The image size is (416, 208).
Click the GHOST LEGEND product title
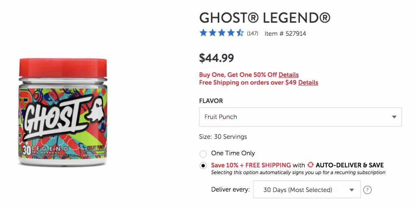tap(265, 18)
